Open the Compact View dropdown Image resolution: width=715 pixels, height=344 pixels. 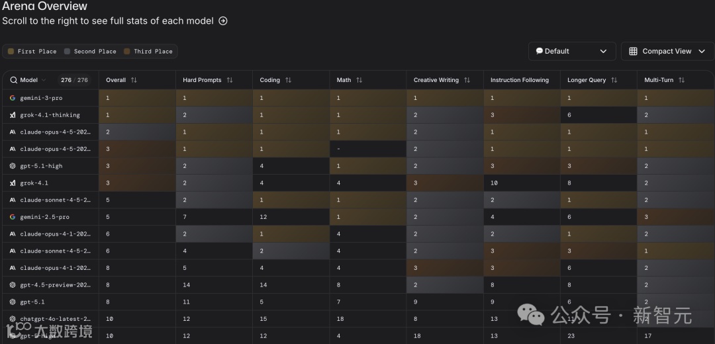point(667,52)
